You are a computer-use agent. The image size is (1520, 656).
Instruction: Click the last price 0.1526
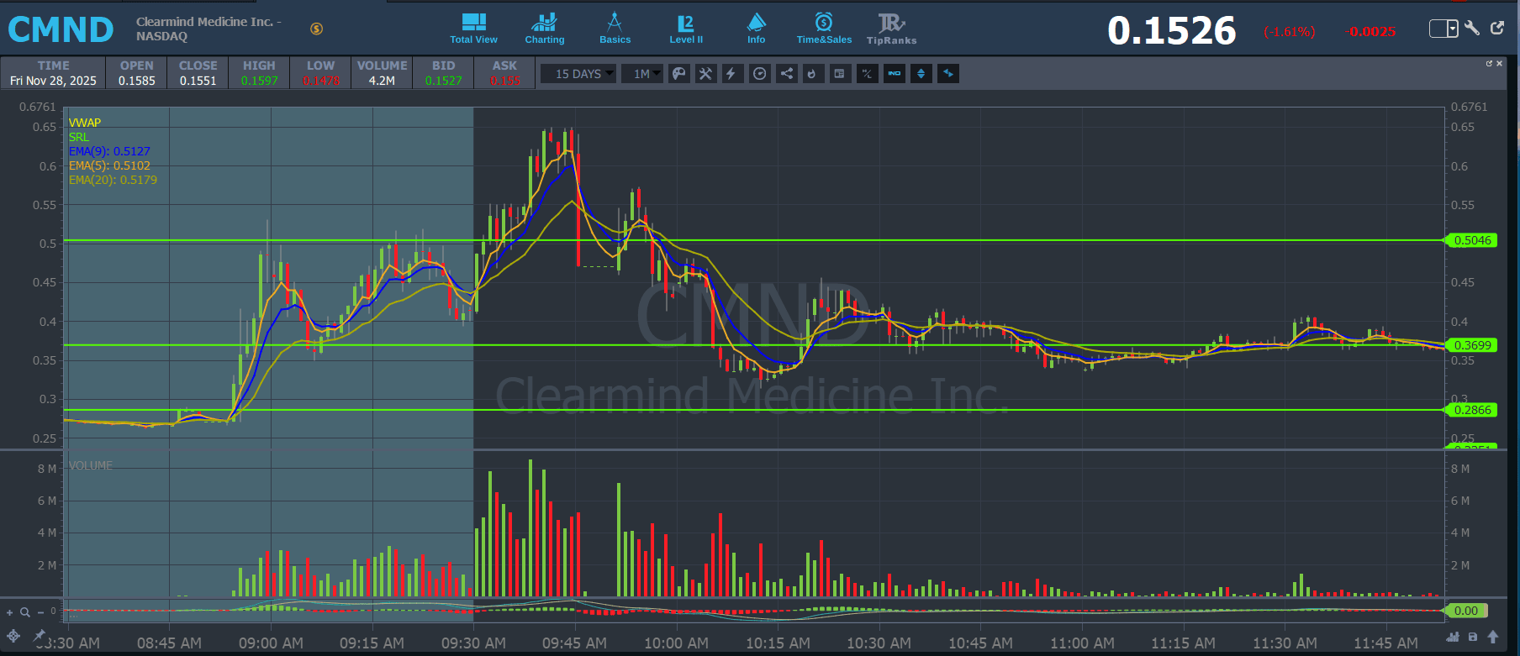pos(1172,31)
